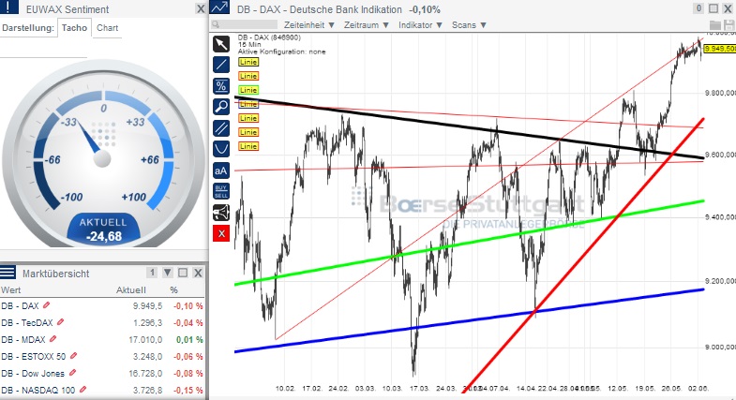Select the DB - MDAX row
Viewport: 736px width, 400px height.
coord(102,339)
